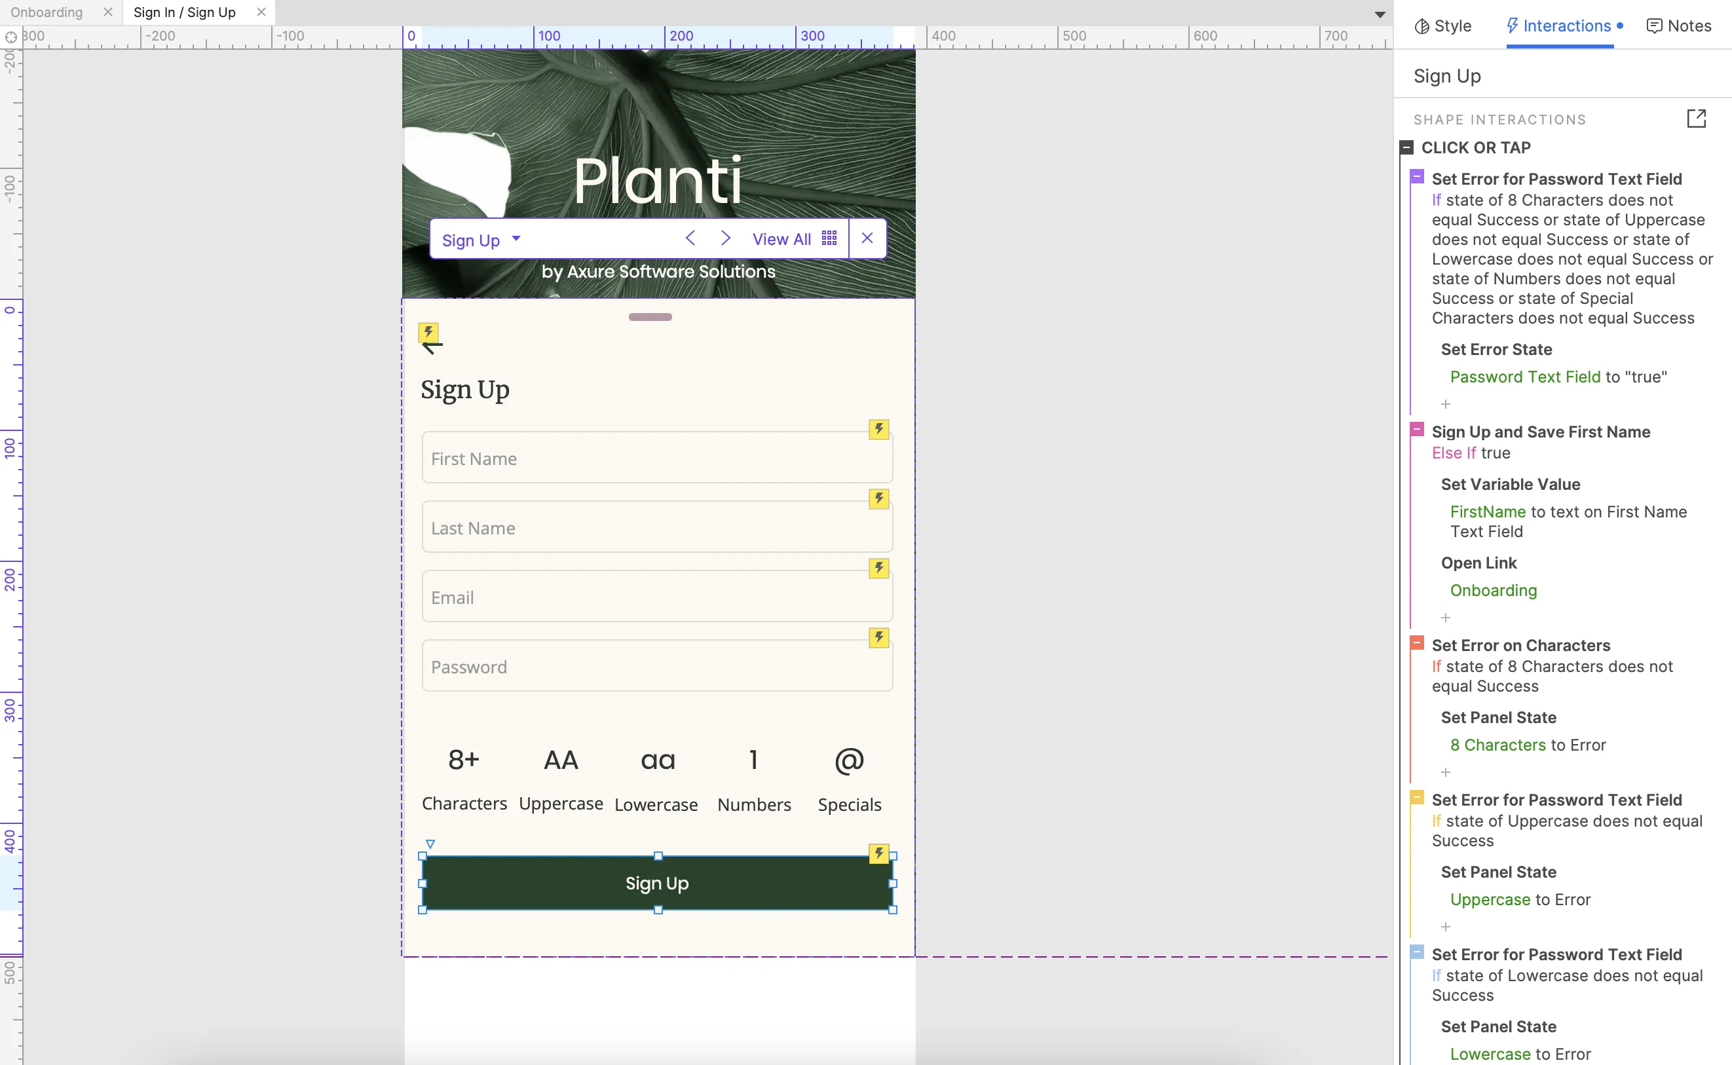Select the Email text field on canvas
This screenshot has width=1732, height=1065.
(656, 597)
